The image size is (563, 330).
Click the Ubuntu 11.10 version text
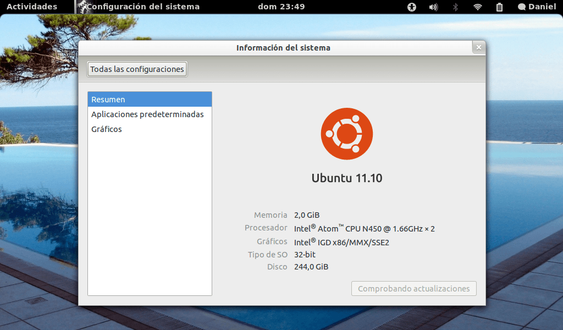(x=347, y=178)
